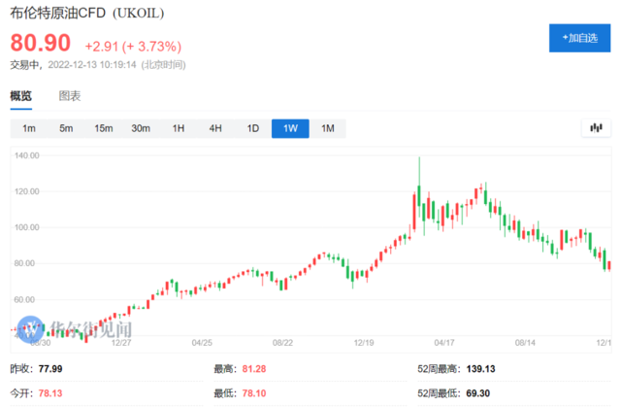The width and height of the screenshot is (621, 407).
Task: Pick the 30m timeframe button
Action: pyautogui.click(x=142, y=129)
